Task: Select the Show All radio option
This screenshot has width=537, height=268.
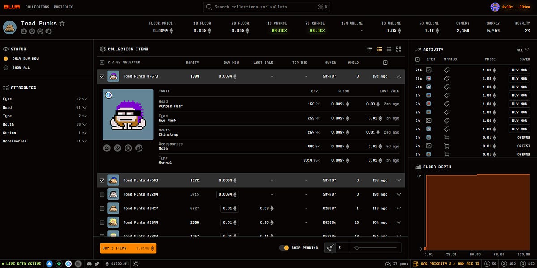Action: 6,68
